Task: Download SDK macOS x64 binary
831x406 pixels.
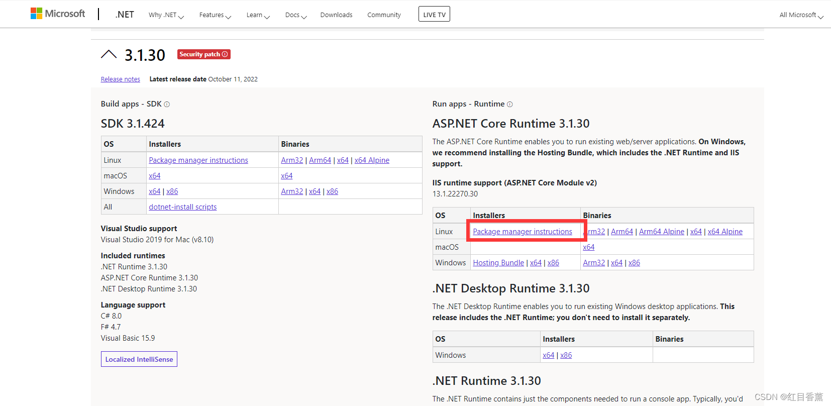Action: point(287,176)
